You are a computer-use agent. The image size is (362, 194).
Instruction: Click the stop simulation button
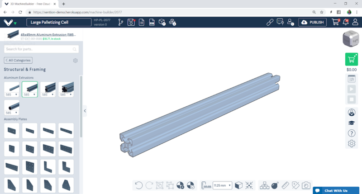pos(352,99)
